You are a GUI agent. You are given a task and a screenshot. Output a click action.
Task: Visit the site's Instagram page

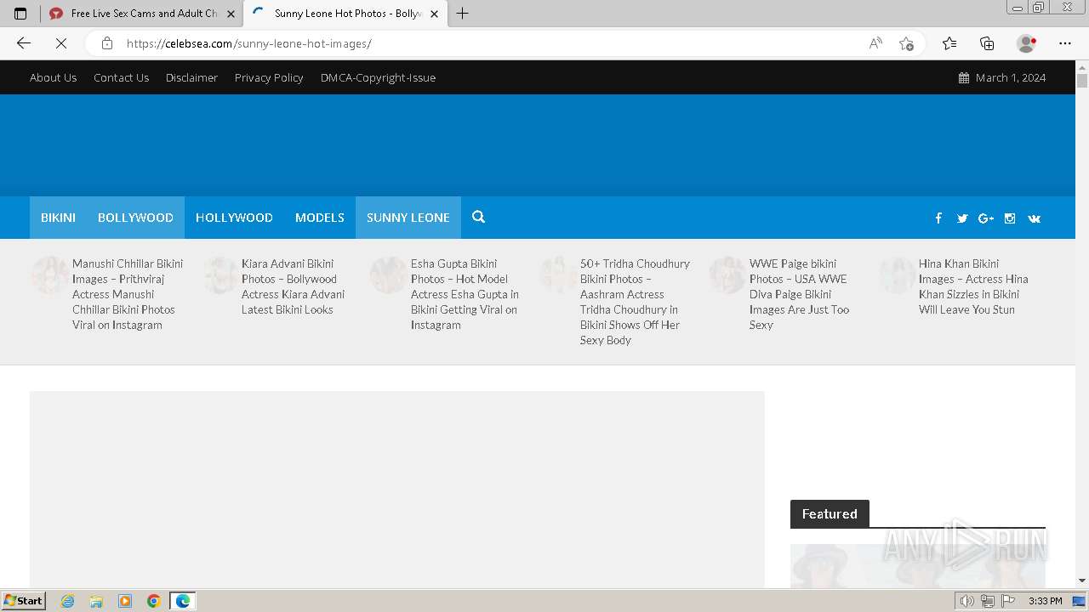pyautogui.click(x=1010, y=218)
